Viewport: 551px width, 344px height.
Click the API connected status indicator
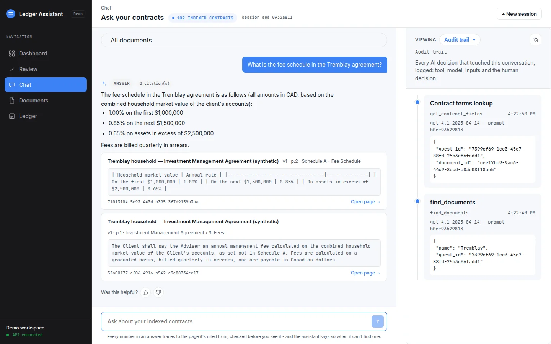coord(24,335)
